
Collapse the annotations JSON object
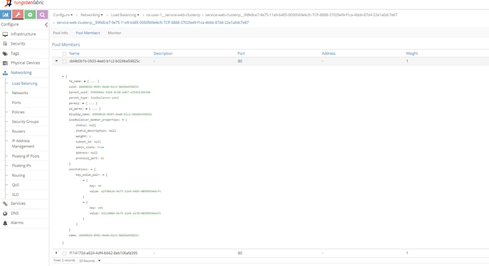tap(91, 169)
